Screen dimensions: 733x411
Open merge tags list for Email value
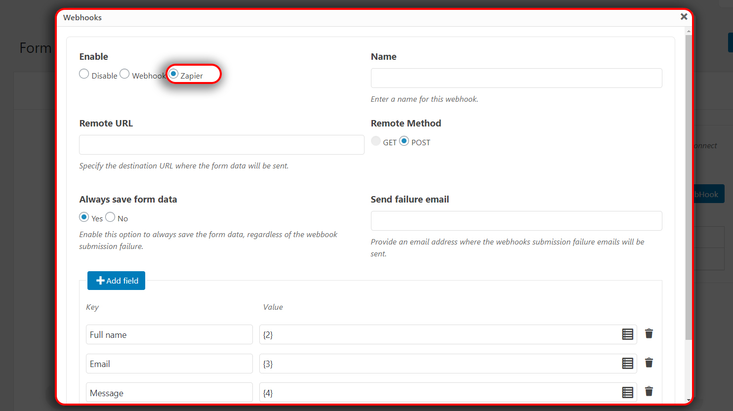627,364
